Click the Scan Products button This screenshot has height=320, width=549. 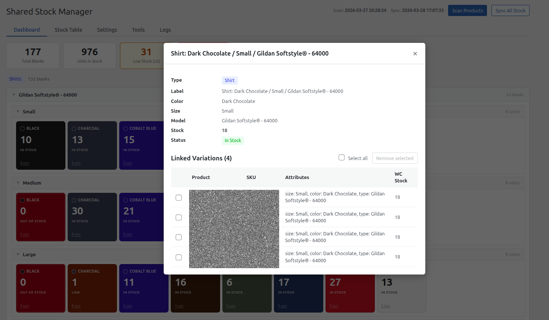(467, 10)
